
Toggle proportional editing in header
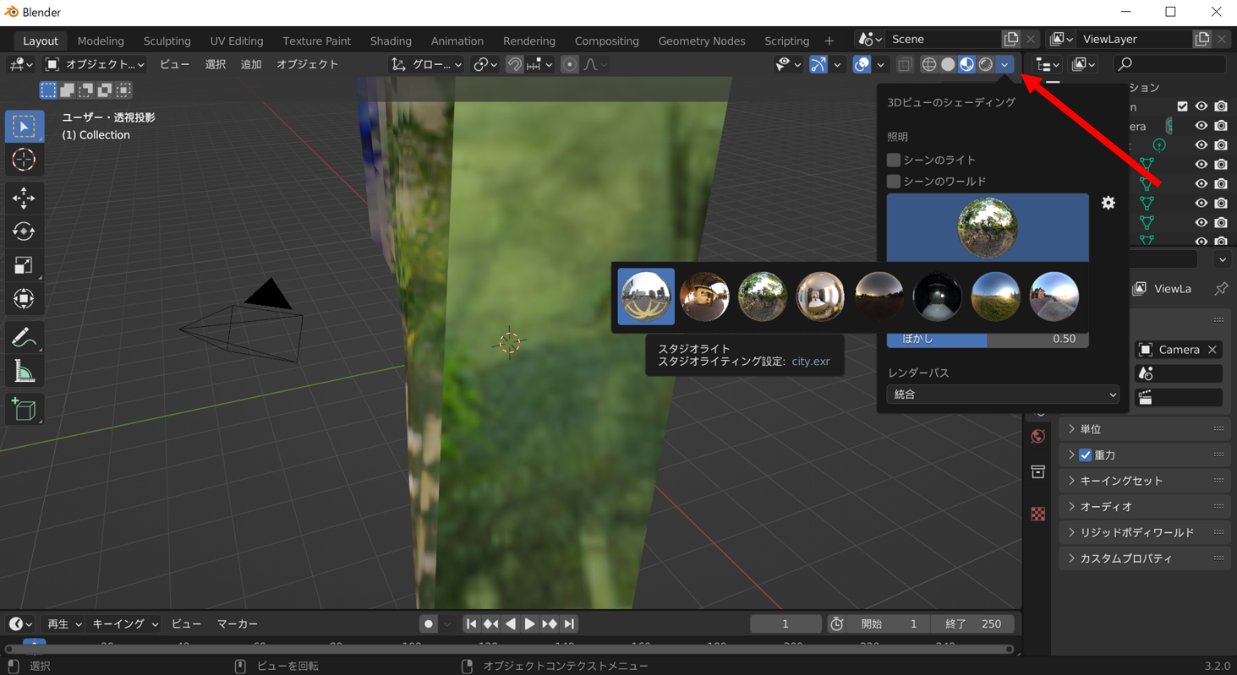[x=570, y=64]
